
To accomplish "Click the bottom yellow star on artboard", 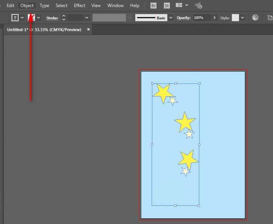I will [x=188, y=160].
